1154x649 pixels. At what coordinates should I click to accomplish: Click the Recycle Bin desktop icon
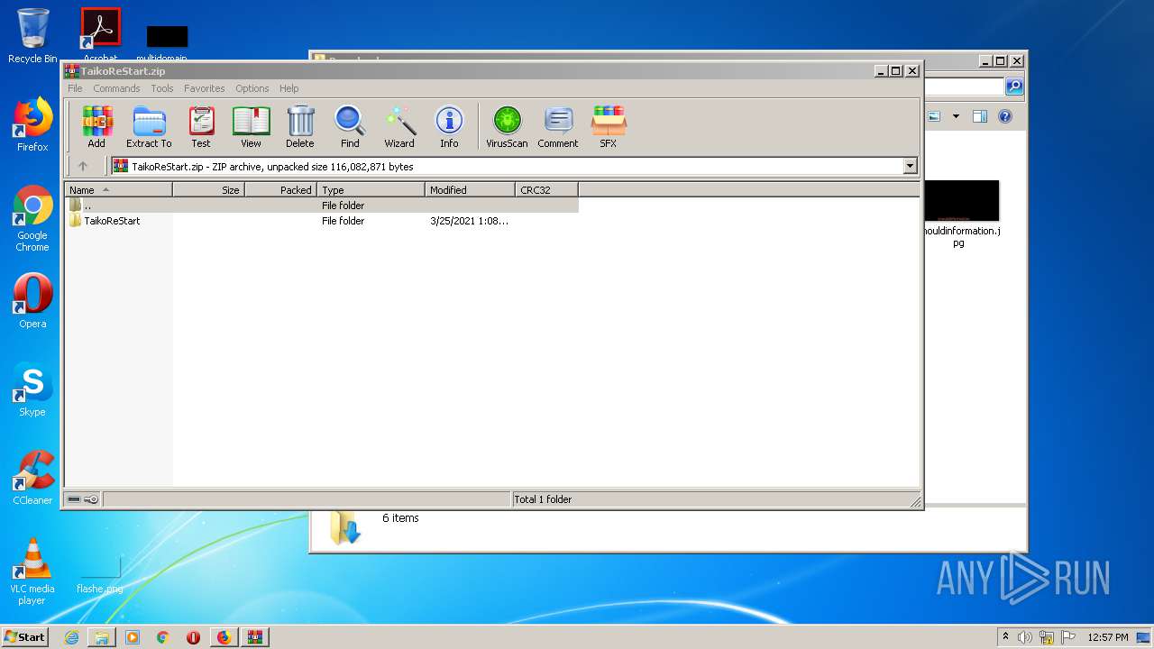32,36
